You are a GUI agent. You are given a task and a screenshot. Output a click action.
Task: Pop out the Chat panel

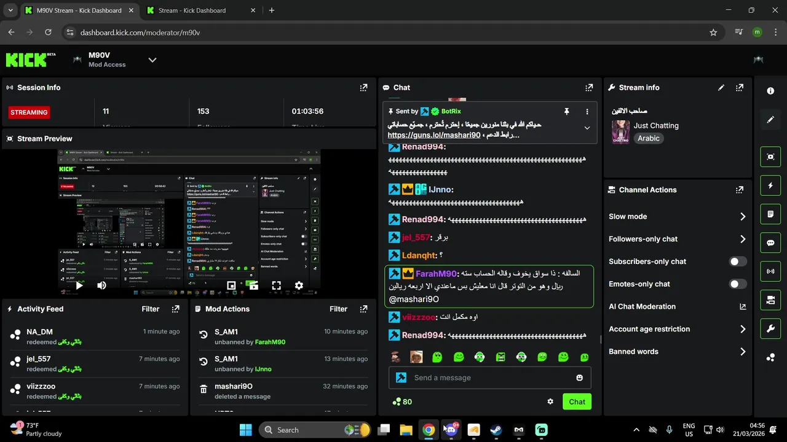click(x=589, y=88)
